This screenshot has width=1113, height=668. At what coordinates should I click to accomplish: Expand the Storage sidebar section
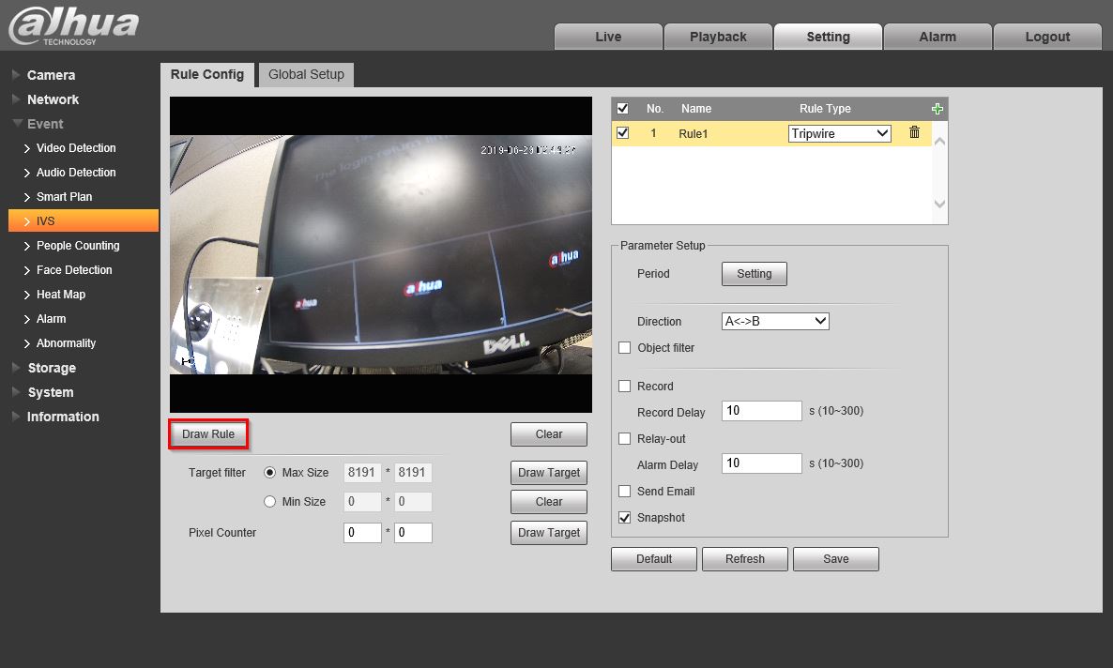(x=52, y=368)
